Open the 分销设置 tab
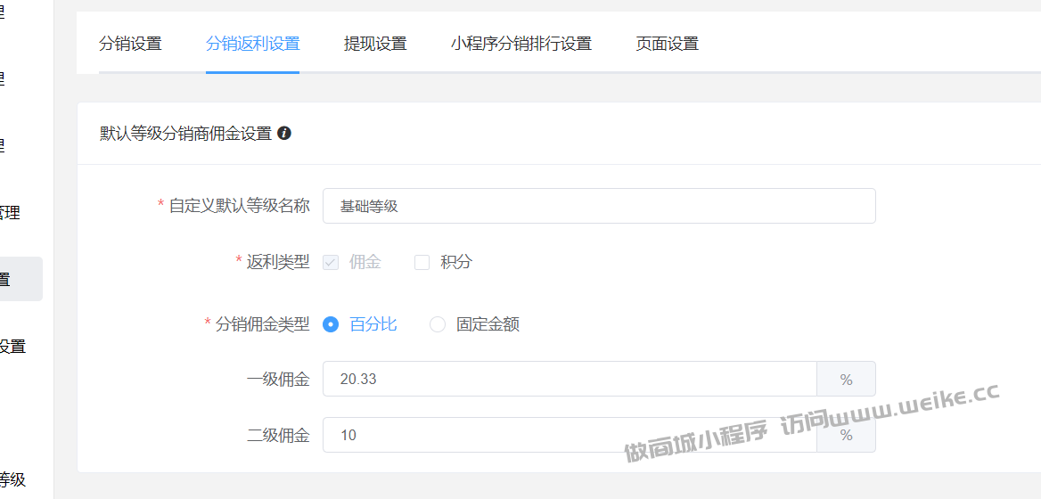Screen dimensions: 1041x499 pyautogui.click(x=130, y=45)
